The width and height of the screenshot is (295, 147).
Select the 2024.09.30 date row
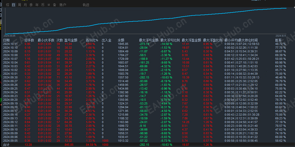pyautogui.click(x=11, y=77)
